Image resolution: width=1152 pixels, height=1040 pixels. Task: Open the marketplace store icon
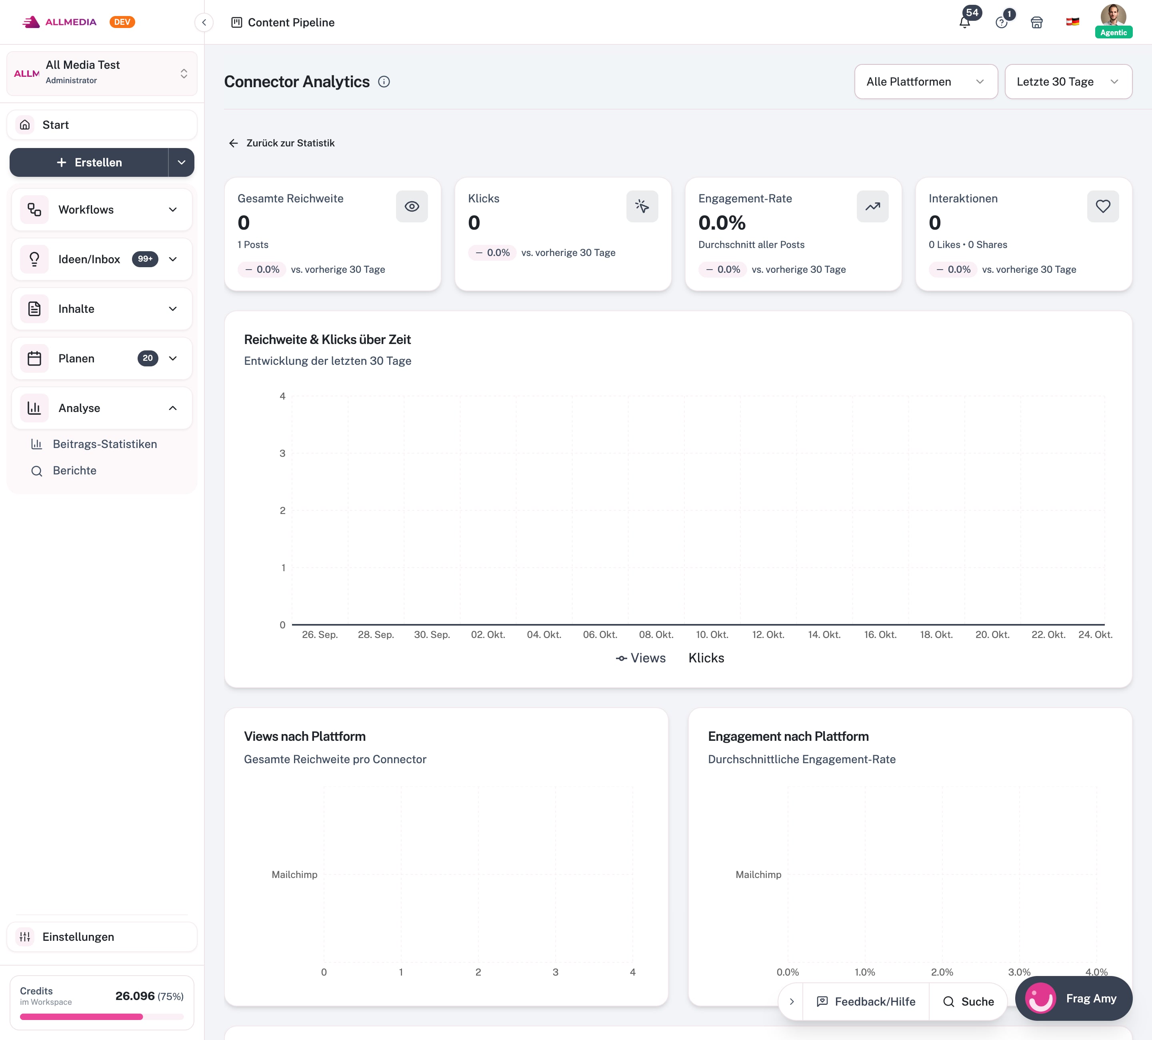click(x=1036, y=22)
